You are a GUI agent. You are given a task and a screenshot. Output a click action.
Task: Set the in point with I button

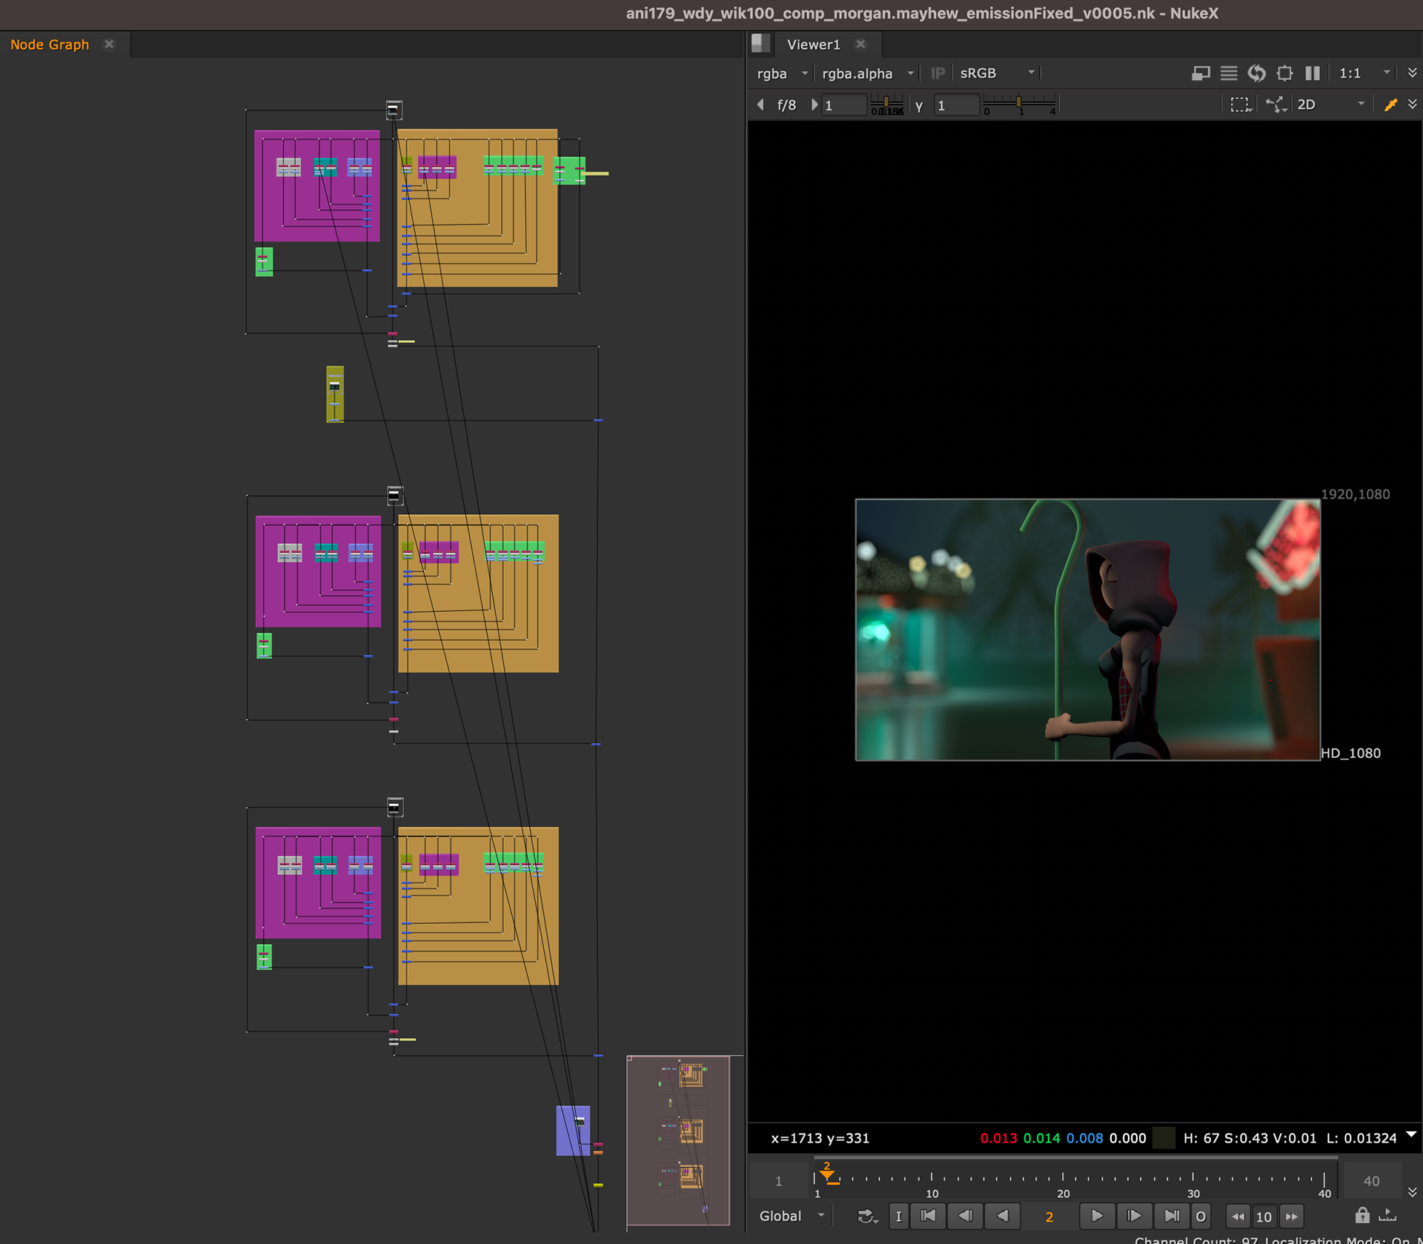[898, 1216]
